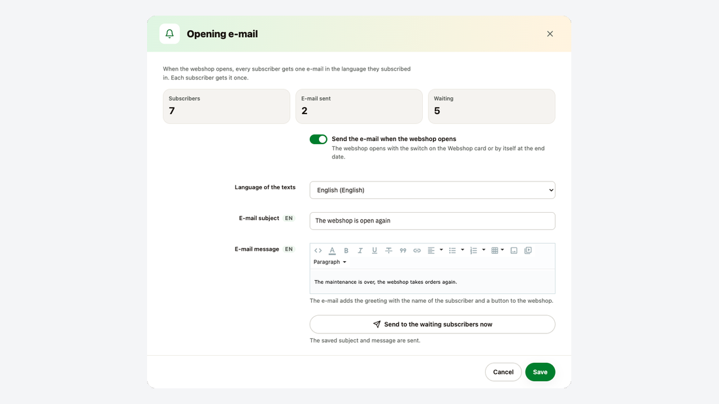Click into the e-mail message text area
This screenshot has height=404, width=719.
tap(433, 282)
